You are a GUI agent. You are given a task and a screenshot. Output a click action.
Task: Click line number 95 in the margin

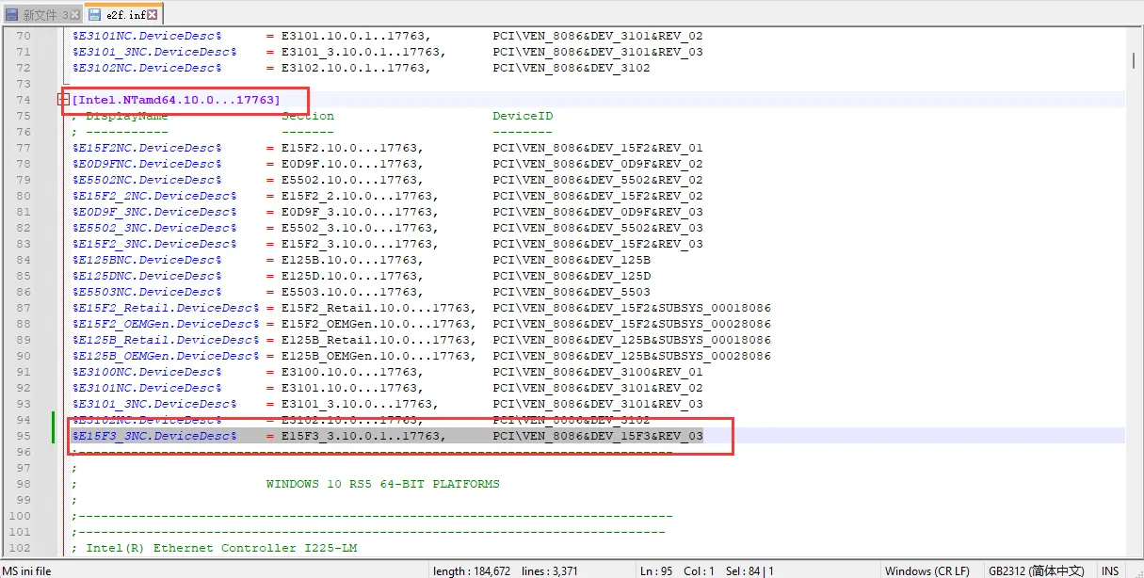coord(23,436)
